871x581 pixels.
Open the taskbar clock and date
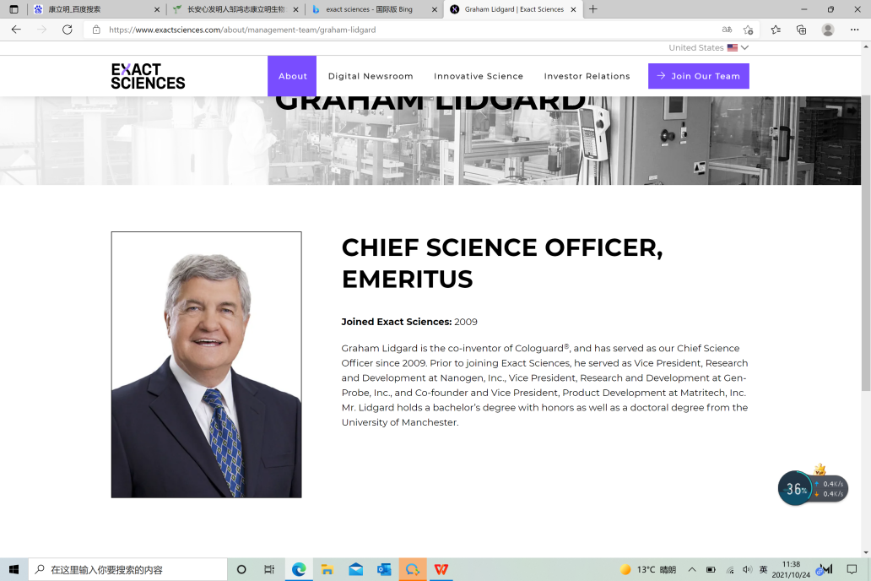pos(791,569)
